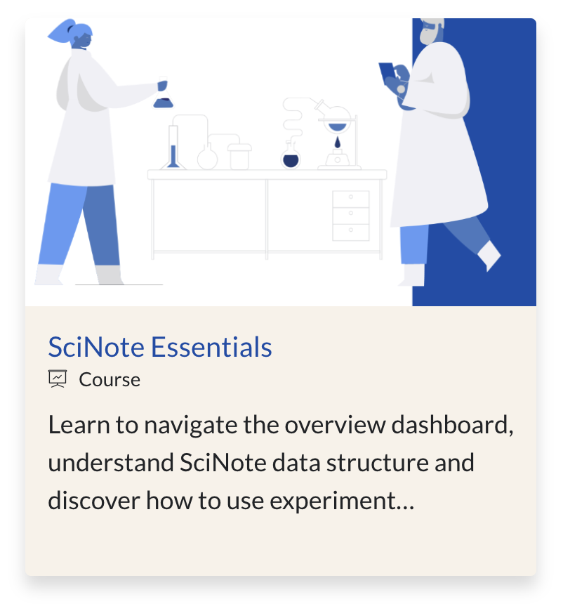Click the course card illustration thumbnail

click(281, 162)
